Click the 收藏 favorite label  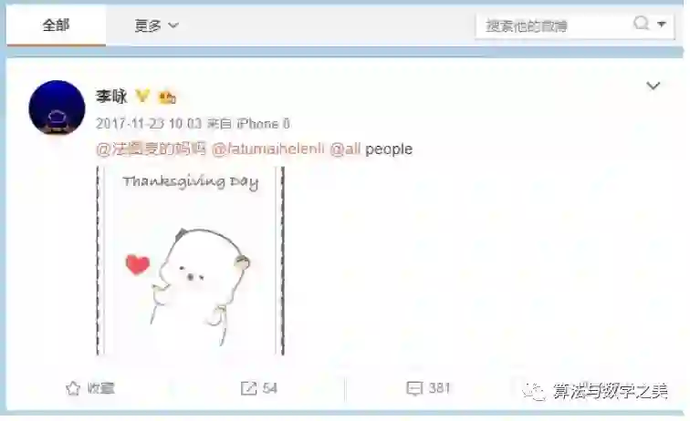click(100, 388)
